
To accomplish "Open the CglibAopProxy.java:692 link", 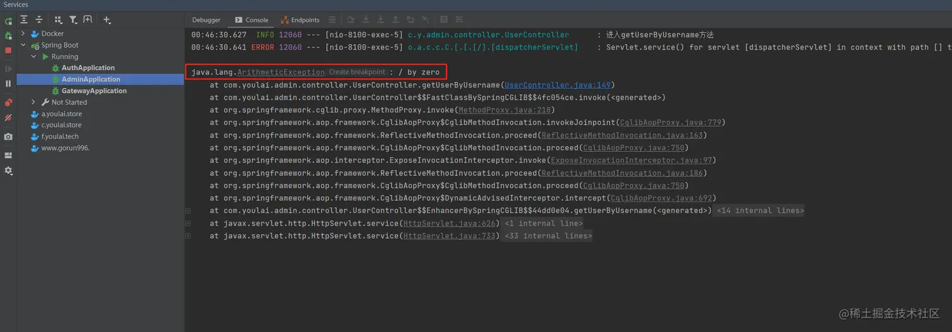I will tap(662, 198).
